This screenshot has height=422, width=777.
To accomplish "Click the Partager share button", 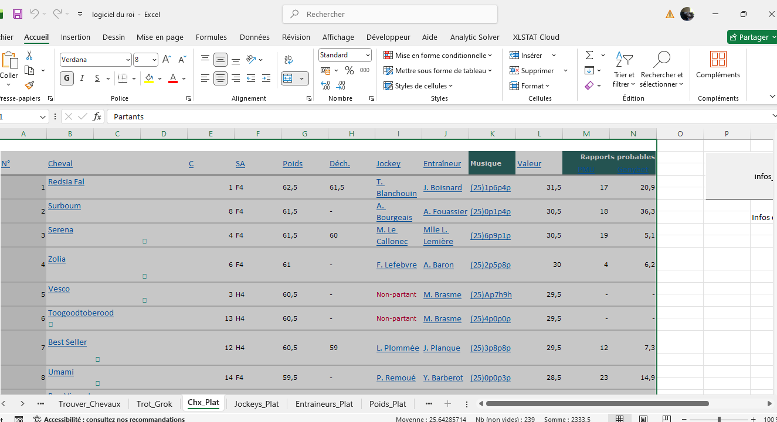I will coord(752,37).
